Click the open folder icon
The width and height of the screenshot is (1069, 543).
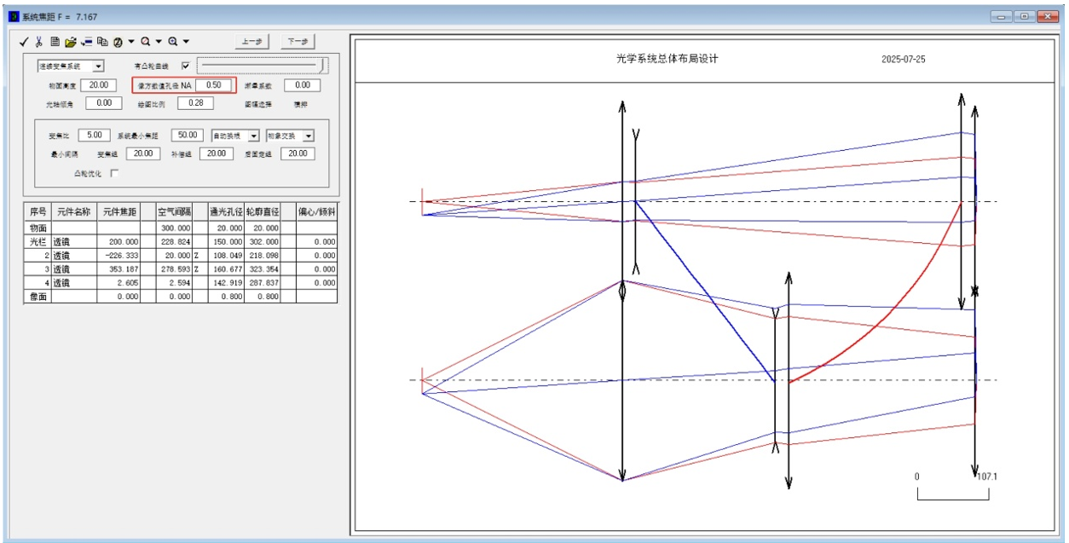click(70, 41)
